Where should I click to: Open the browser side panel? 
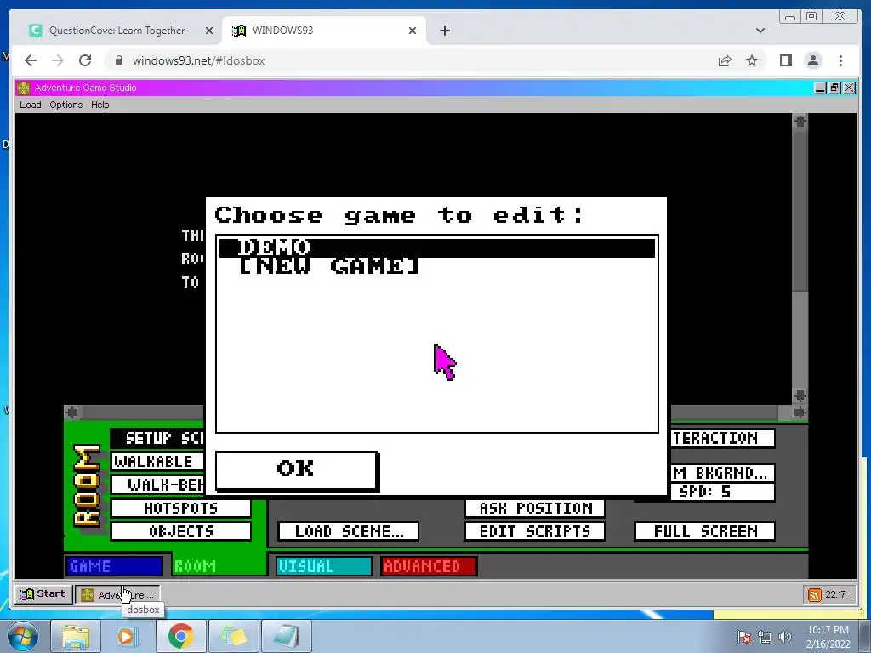[x=785, y=60]
